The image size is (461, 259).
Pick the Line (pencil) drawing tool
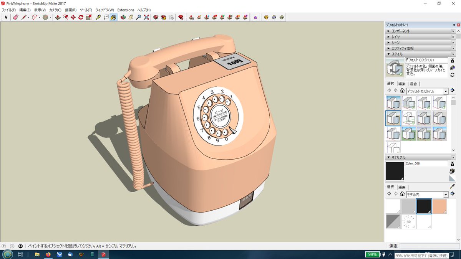click(x=24, y=17)
